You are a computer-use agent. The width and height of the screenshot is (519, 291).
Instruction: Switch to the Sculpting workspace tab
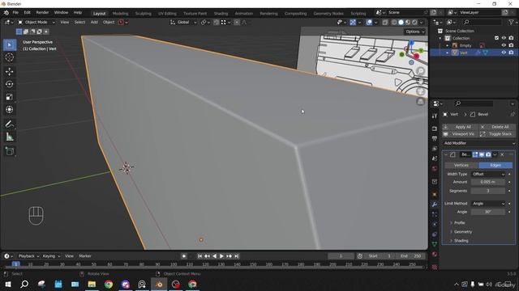tap(143, 14)
